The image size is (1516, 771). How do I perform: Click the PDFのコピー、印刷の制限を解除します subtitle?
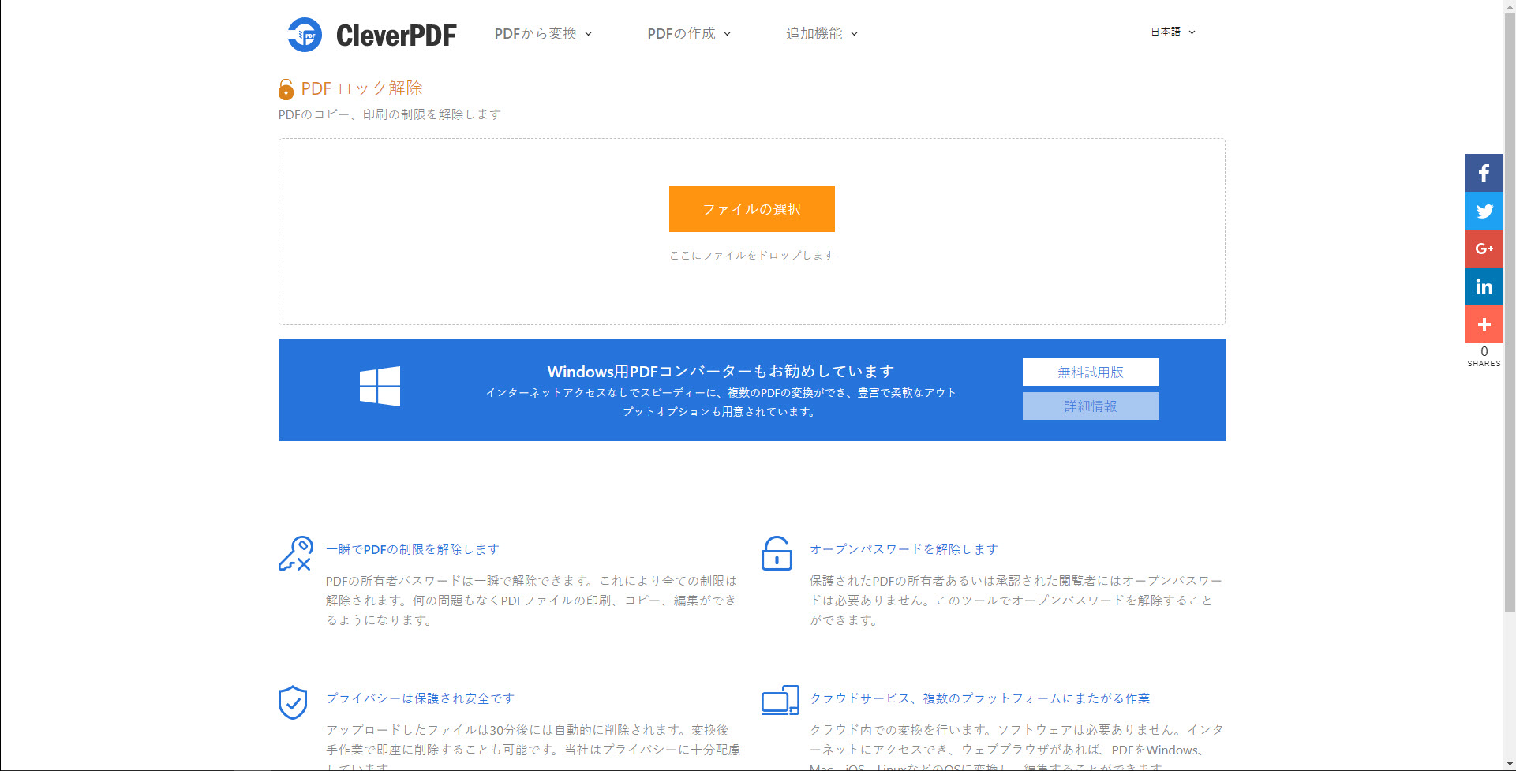click(390, 114)
